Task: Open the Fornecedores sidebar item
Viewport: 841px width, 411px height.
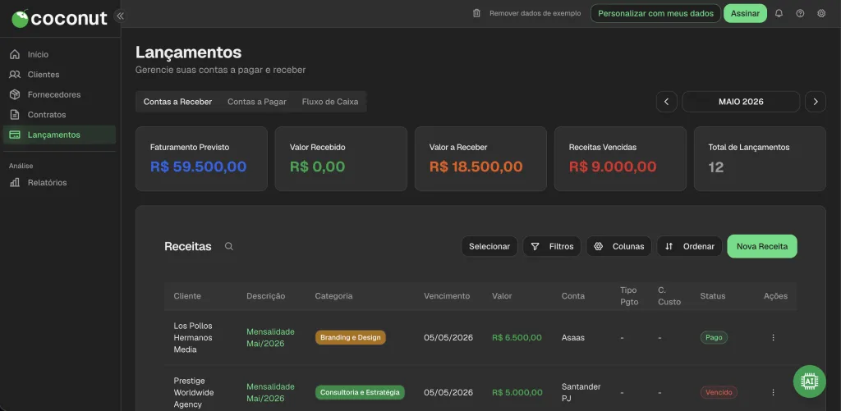Action: pyautogui.click(x=54, y=95)
